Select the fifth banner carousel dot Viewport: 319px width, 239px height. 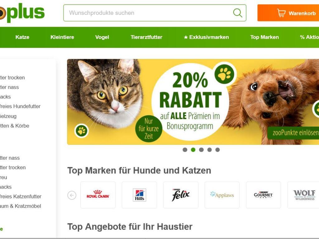[217, 150]
